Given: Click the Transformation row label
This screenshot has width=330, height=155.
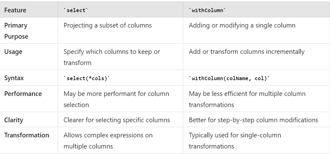Looking at the screenshot, I should (26, 135).
